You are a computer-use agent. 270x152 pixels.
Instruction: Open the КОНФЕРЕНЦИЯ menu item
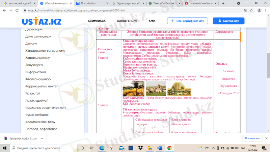click(x=127, y=21)
